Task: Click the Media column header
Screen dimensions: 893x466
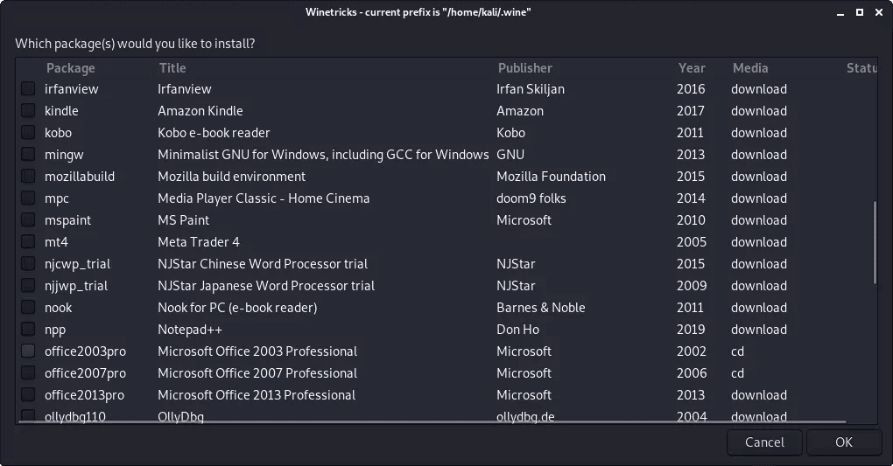Action: click(750, 68)
